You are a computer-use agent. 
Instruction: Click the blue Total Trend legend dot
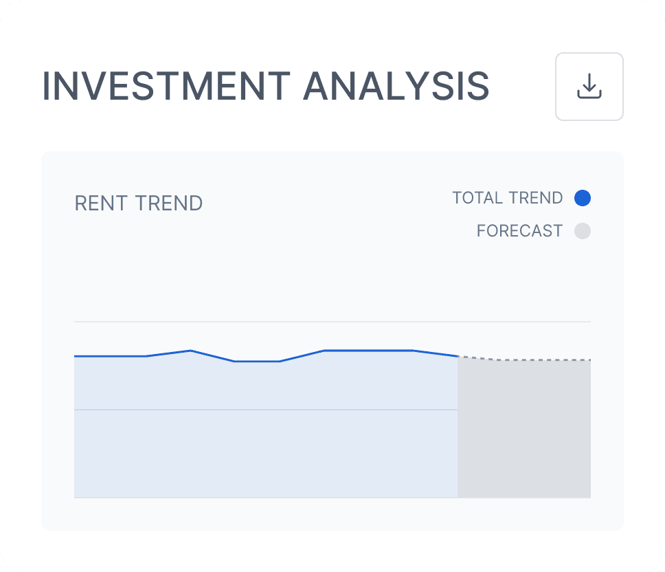click(x=582, y=198)
